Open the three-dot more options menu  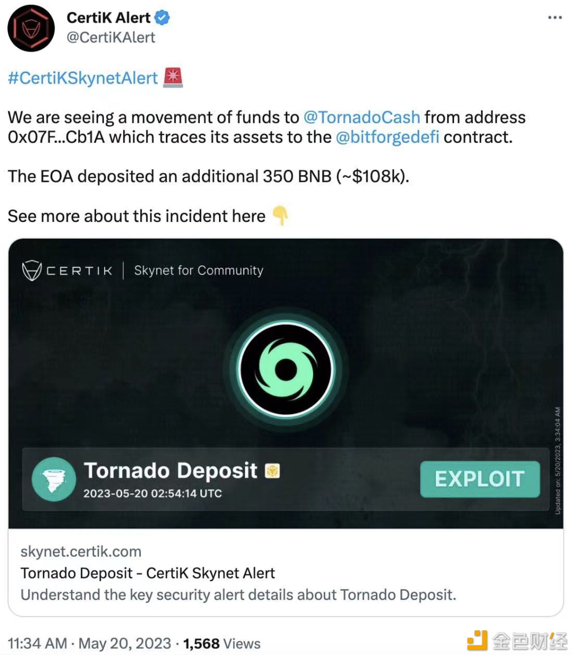tap(555, 17)
